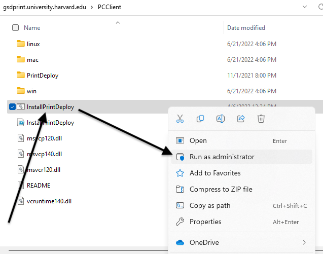The height and width of the screenshot is (254, 323).
Task: Open the PrintDeploy folder
Action: pyautogui.click(x=42, y=76)
